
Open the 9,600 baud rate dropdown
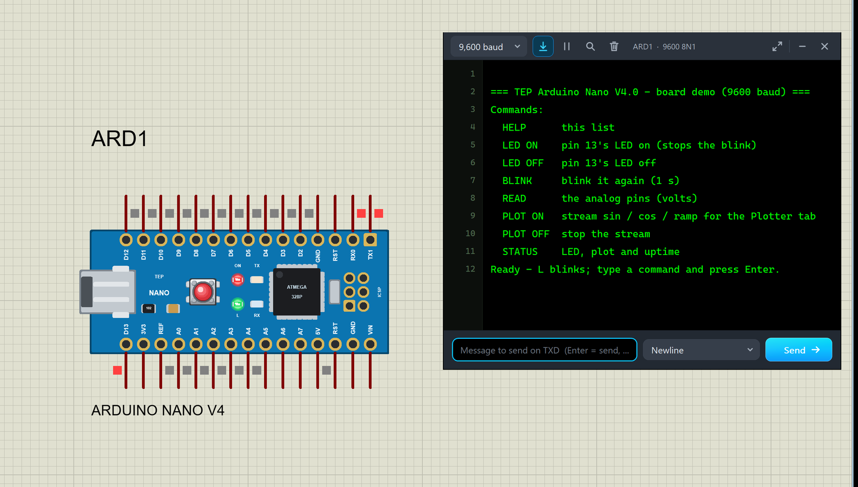(489, 47)
